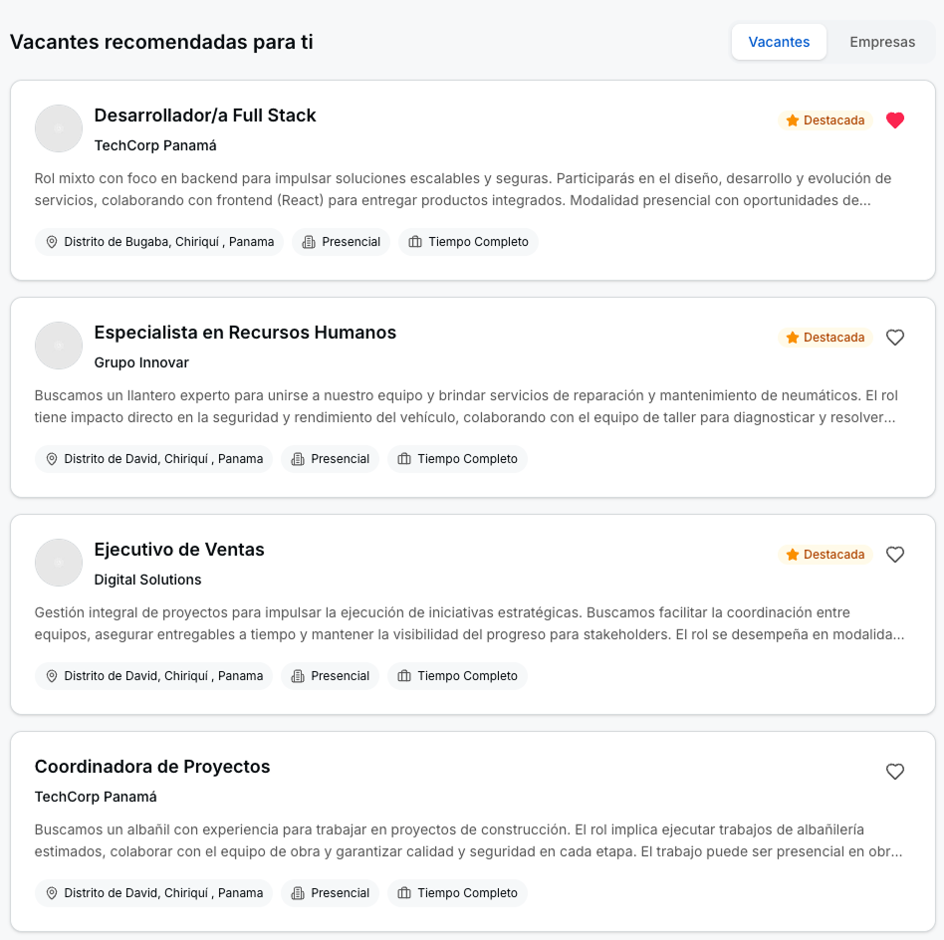Click the Grupo Innovar logo avatar
The height and width of the screenshot is (940, 944).
click(x=59, y=346)
